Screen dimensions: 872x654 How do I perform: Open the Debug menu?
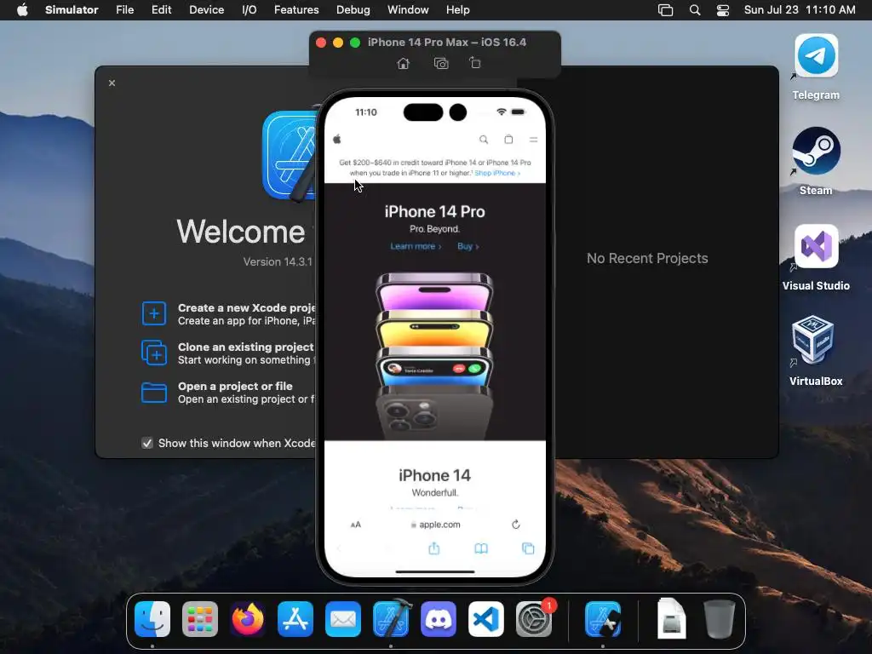tap(353, 10)
